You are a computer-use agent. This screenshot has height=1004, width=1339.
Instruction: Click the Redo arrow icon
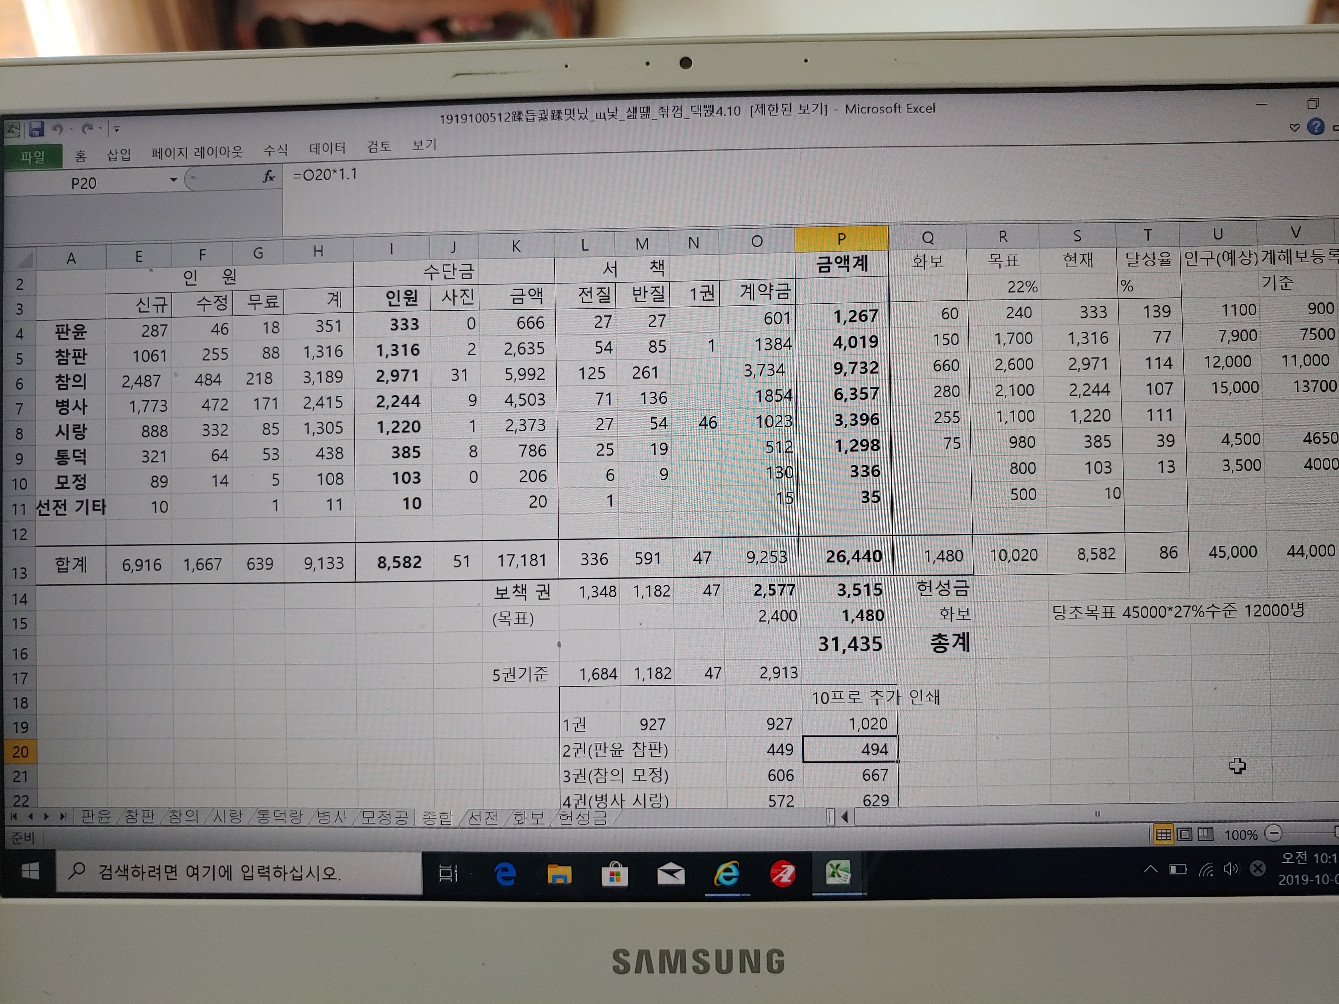pos(87,128)
